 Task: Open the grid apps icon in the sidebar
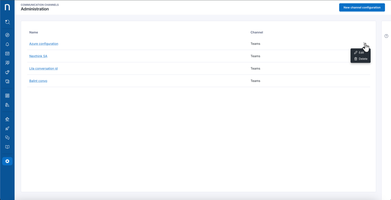(7, 95)
